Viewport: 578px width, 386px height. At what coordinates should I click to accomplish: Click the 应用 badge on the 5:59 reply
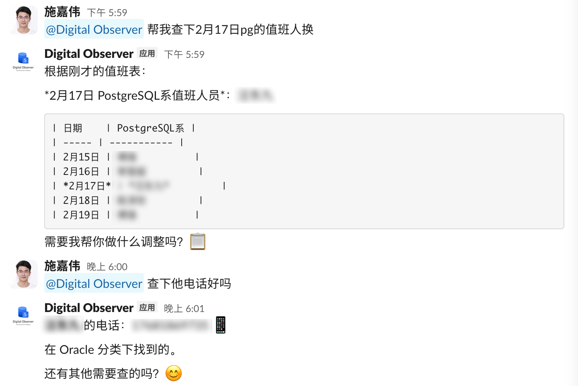(147, 53)
